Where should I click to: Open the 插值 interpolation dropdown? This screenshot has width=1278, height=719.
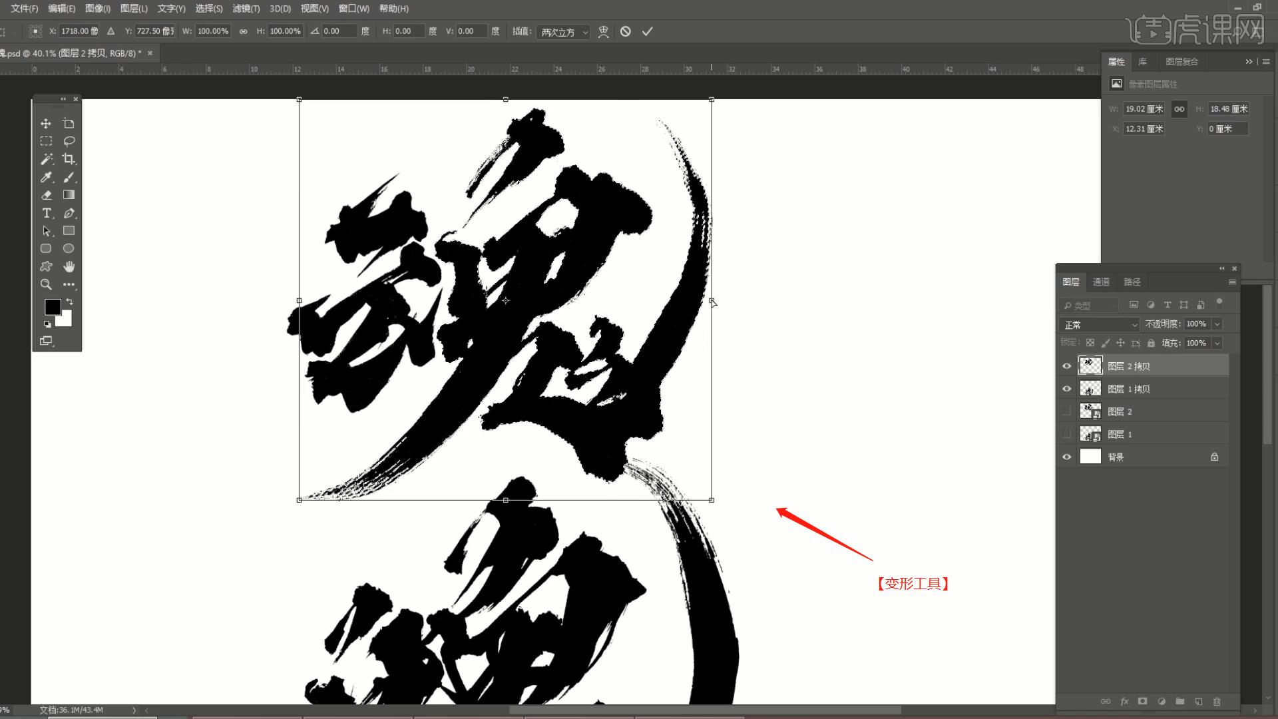pyautogui.click(x=562, y=31)
